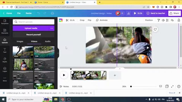Switch to the Home - Canva browser tab

point(49,2)
